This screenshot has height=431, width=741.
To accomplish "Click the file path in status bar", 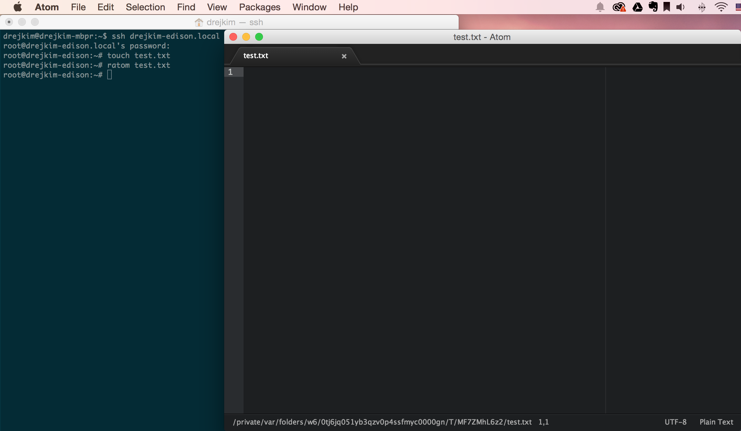I will pyautogui.click(x=382, y=422).
